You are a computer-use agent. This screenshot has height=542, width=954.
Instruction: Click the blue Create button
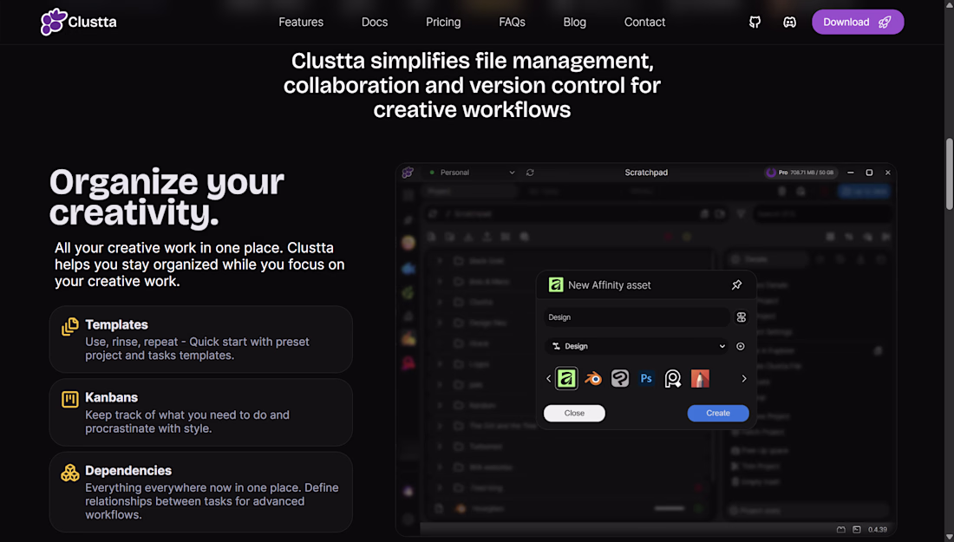point(718,413)
